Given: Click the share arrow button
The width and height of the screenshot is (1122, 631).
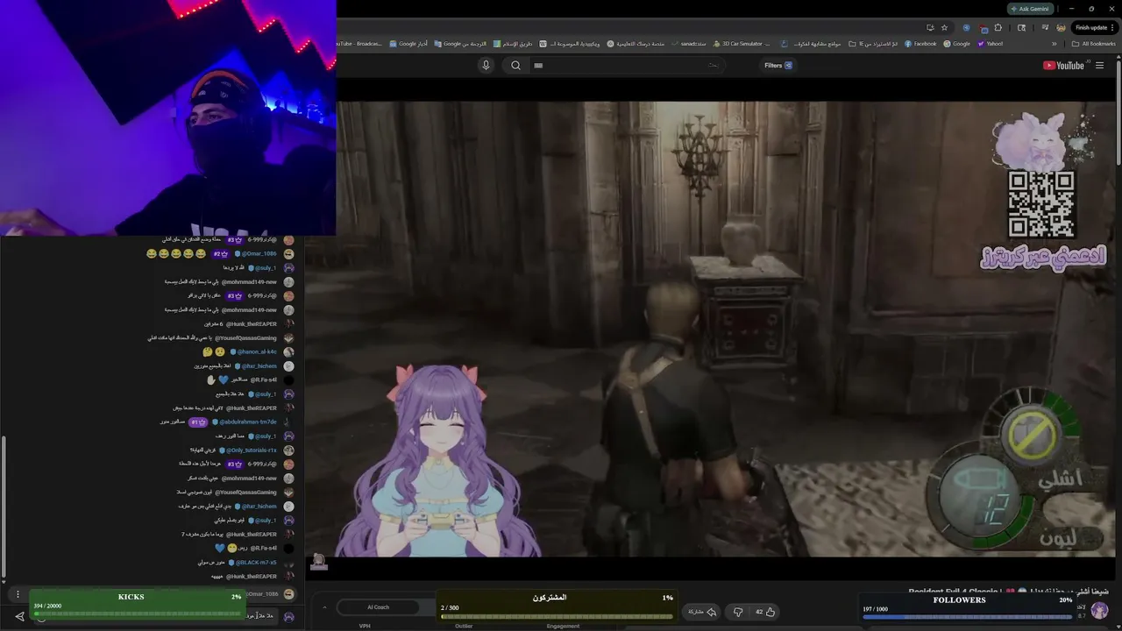Looking at the screenshot, I should click(702, 612).
